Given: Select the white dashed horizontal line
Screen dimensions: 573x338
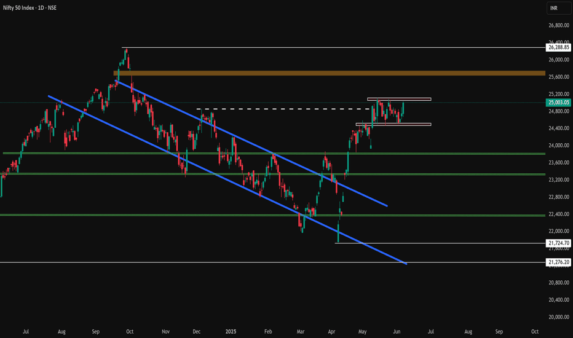Looking at the screenshot, I should 283,109.
